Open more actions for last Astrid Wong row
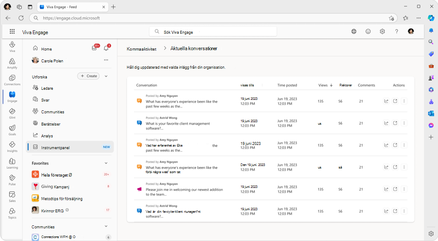The height and width of the screenshot is (241, 438). pyautogui.click(x=404, y=211)
